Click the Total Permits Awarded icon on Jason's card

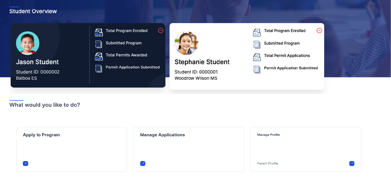[x=99, y=56]
